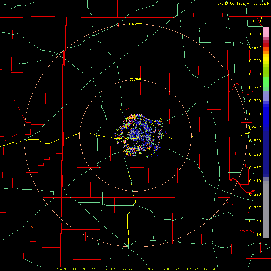Image resolution: width=271 pixels, height=271 pixels.
Task: Select the "0.680" legend value
Action: [255, 114]
